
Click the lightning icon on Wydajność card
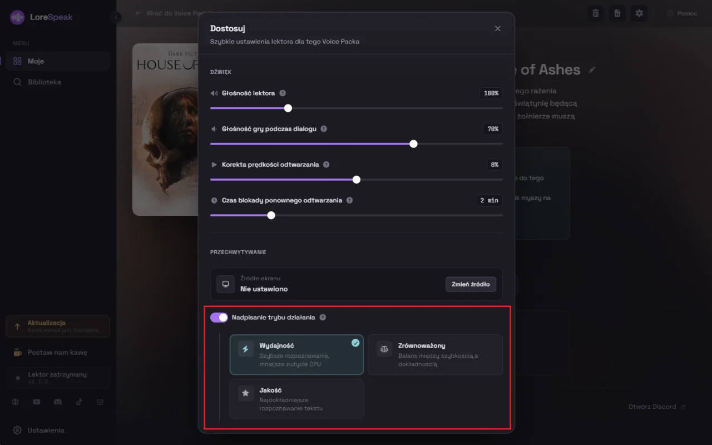[245, 349]
